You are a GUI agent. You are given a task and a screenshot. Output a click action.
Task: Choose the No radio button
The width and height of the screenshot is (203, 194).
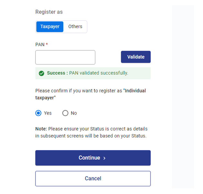(65, 113)
